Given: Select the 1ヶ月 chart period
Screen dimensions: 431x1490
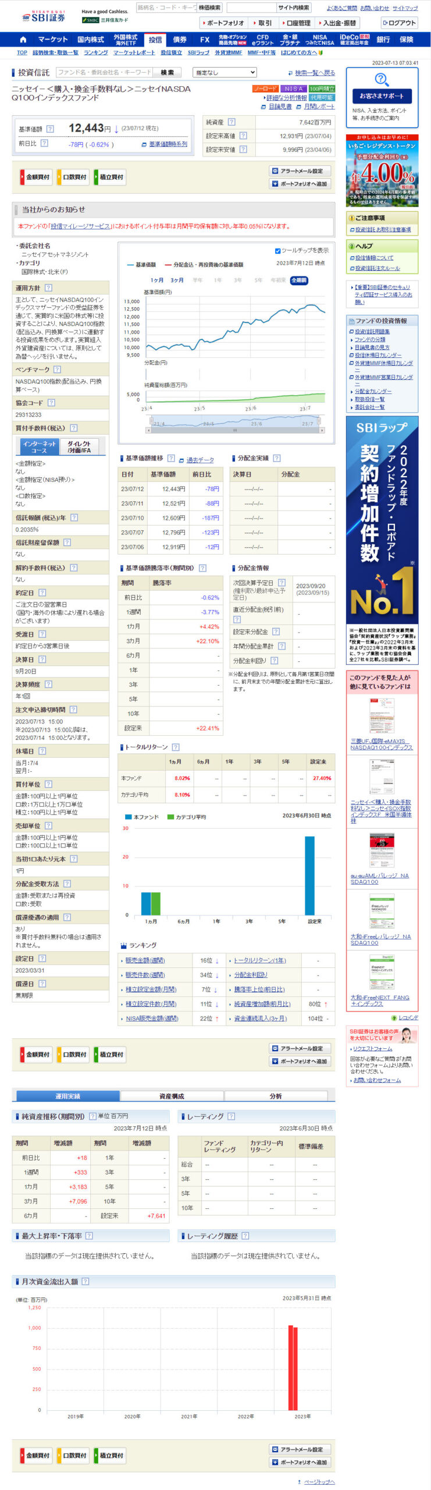Looking at the screenshot, I should [157, 280].
